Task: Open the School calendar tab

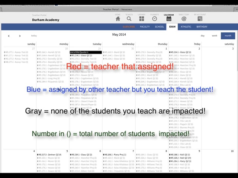Action: [x=160, y=27]
